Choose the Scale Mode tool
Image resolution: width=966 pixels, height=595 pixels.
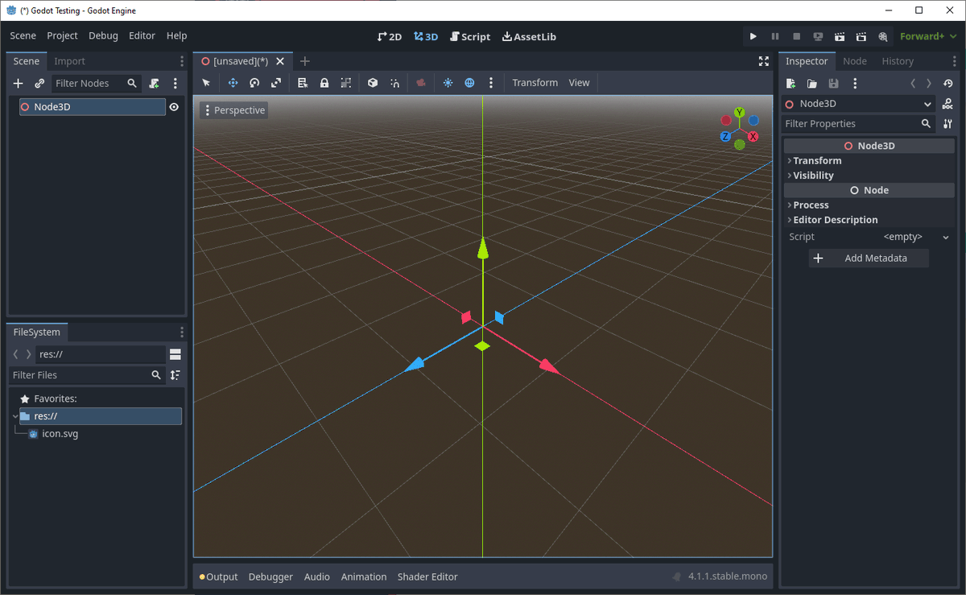coord(276,83)
